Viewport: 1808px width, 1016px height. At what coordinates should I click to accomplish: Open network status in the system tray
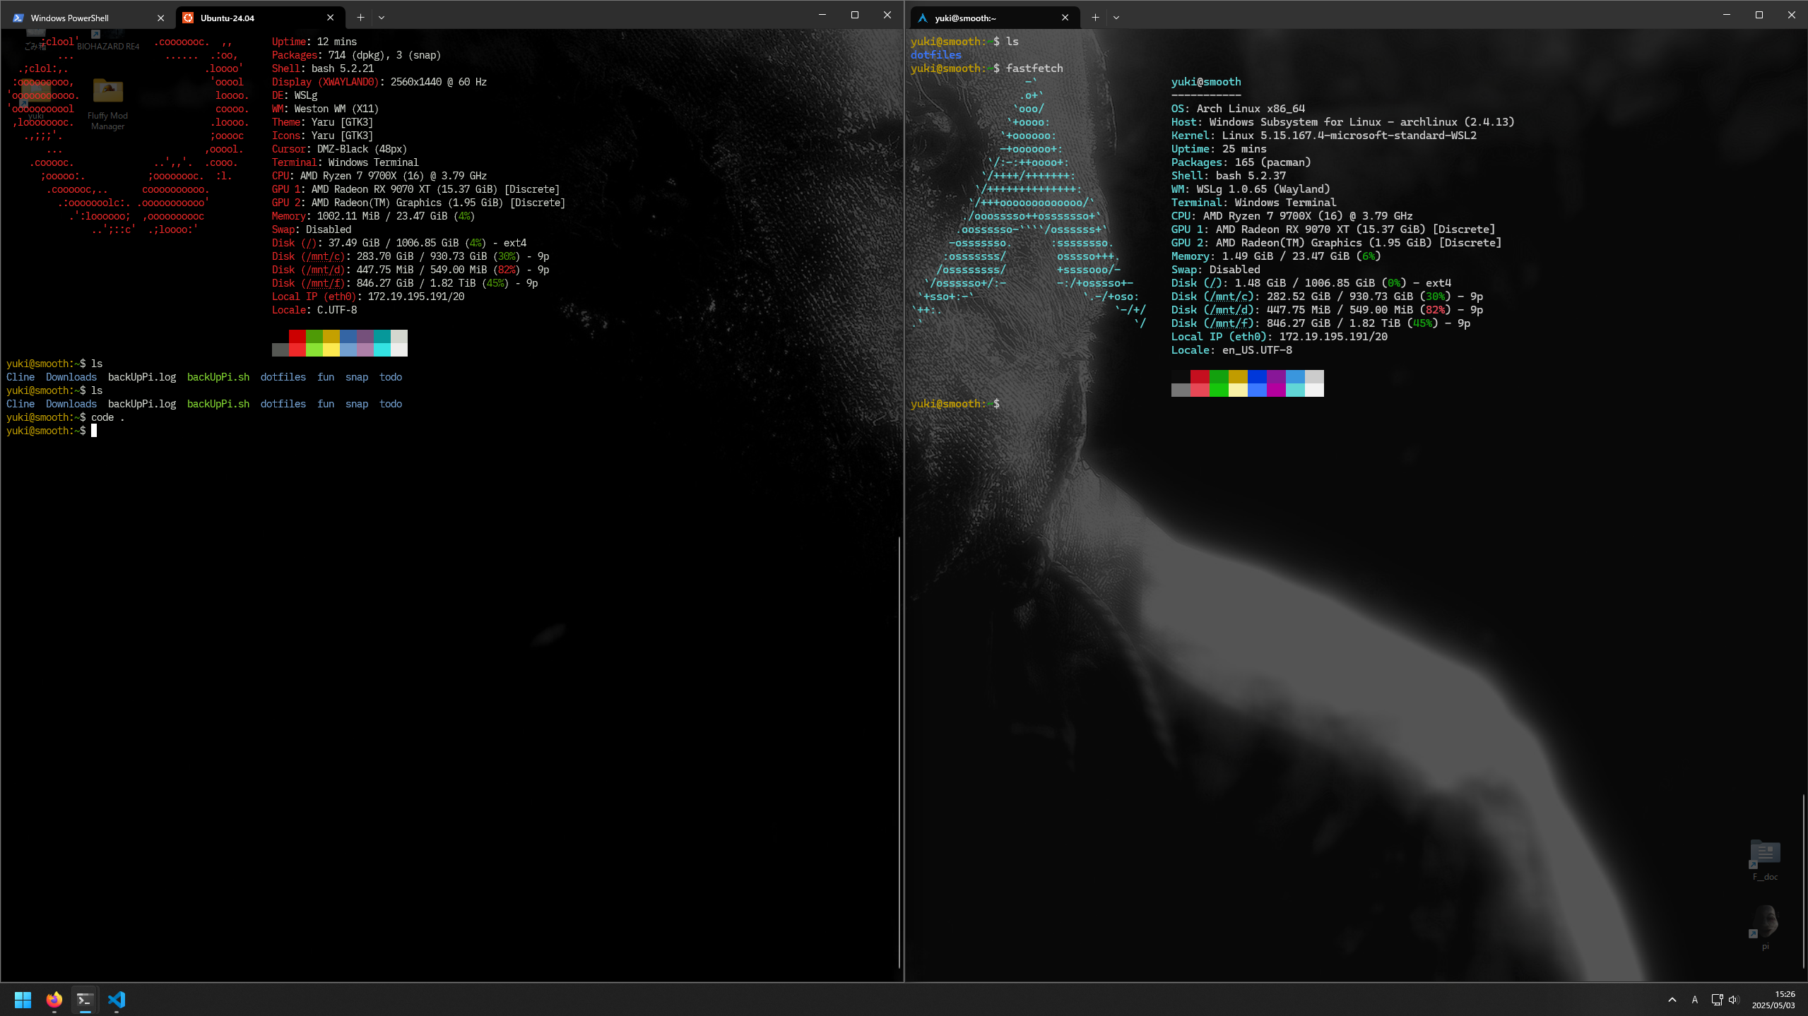click(x=1717, y=1000)
